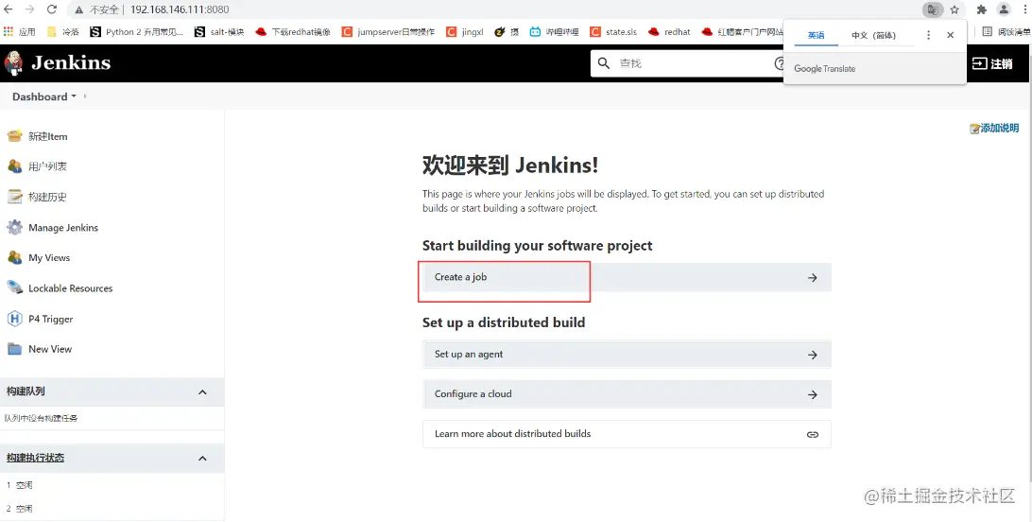Open the 构建历史 link
The height and width of the screenshot is (522, 1032).
[x=47, y=197]
